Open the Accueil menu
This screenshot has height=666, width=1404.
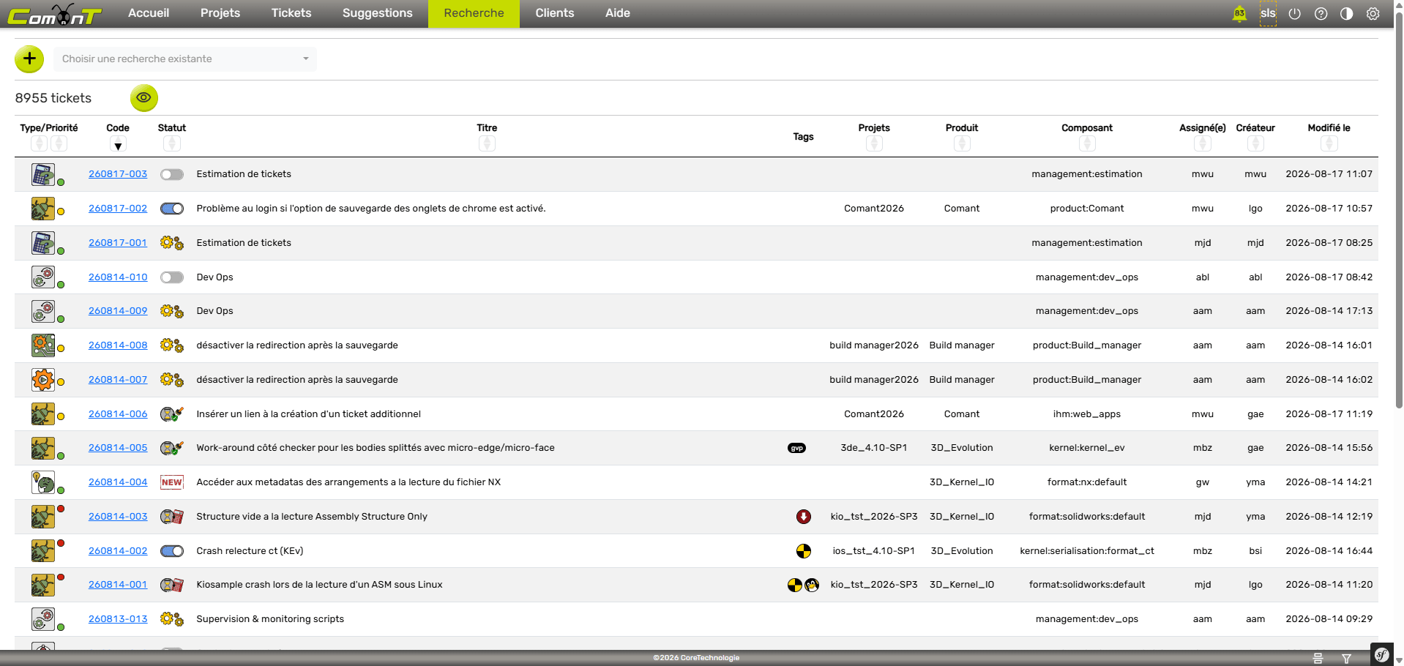pyautogui.click(x=149, y=13)
